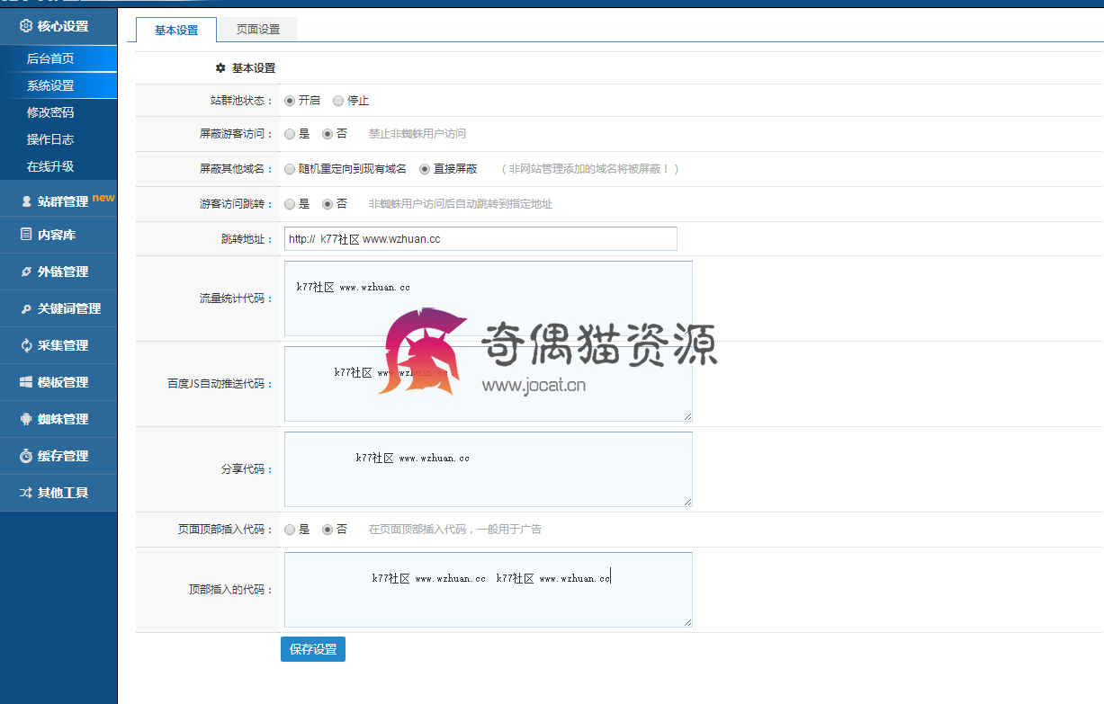The width and height of the screenshot is (1104, 704).
Task: Switch to the 页面设置 tab
Action: [258, 30]
